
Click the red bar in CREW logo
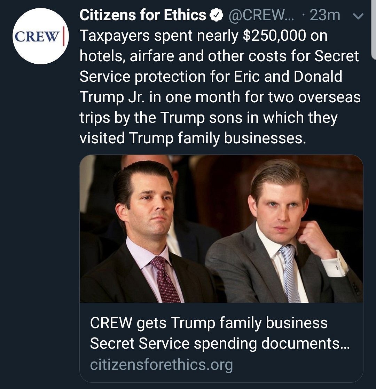(64, 36)
